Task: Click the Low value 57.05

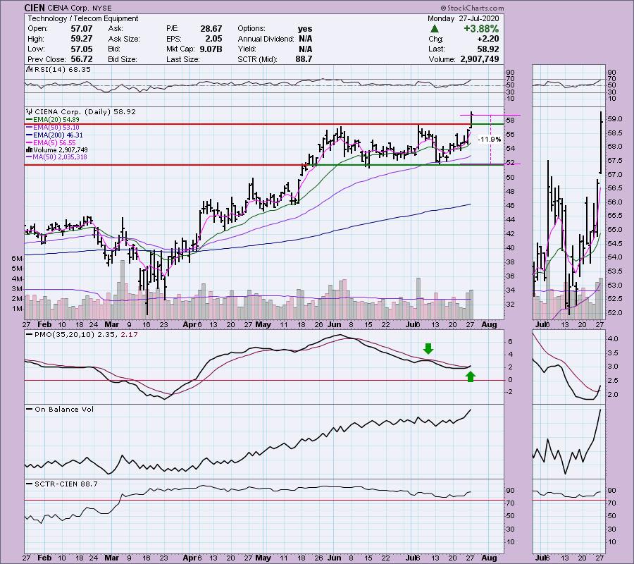Action: tap(82, 49)
